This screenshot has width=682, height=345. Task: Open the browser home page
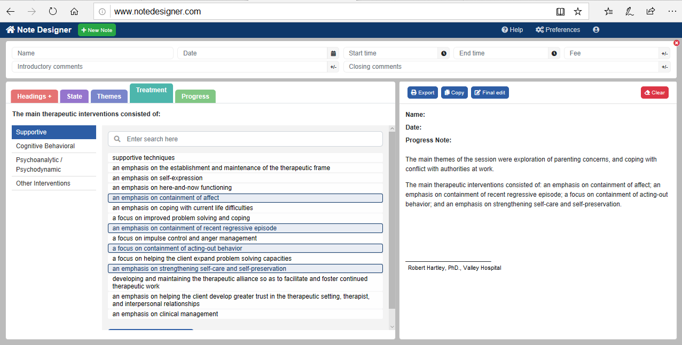click(74, 11)
